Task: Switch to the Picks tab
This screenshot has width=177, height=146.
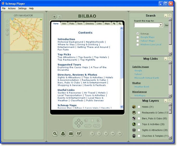Action: coord(72,24)
